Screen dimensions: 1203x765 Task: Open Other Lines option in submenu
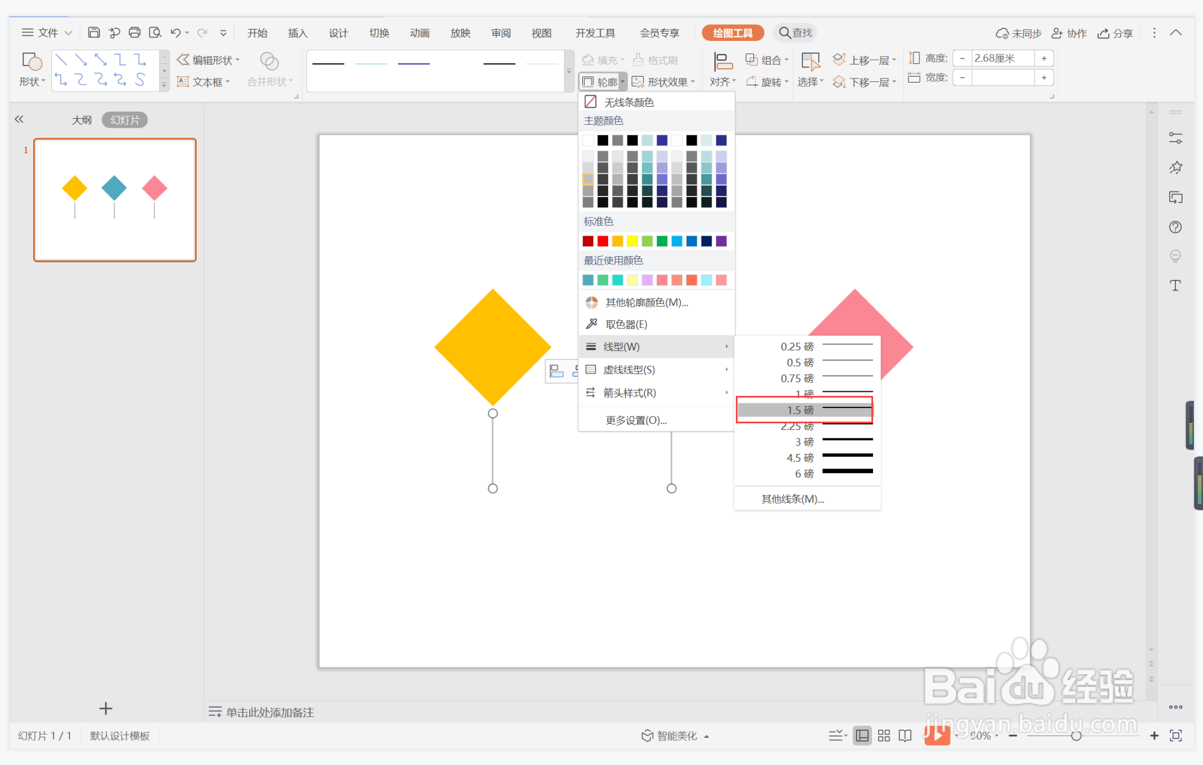[x=792, y=499]
